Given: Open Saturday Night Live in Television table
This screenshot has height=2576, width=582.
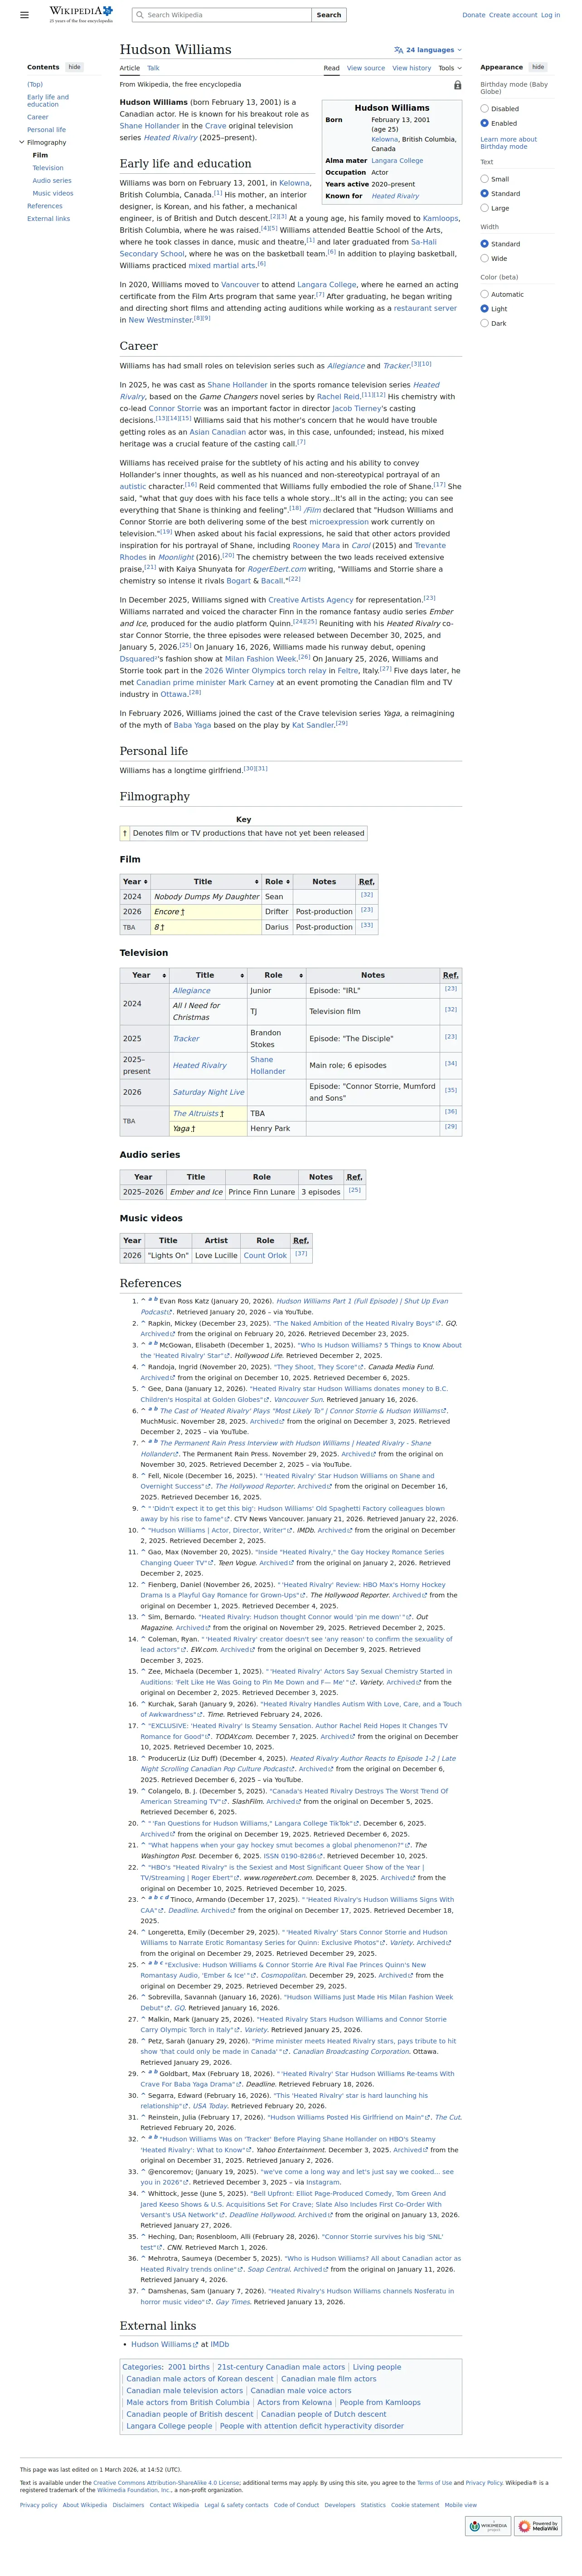Looking at the screenshot, I should click(209, 1092).
